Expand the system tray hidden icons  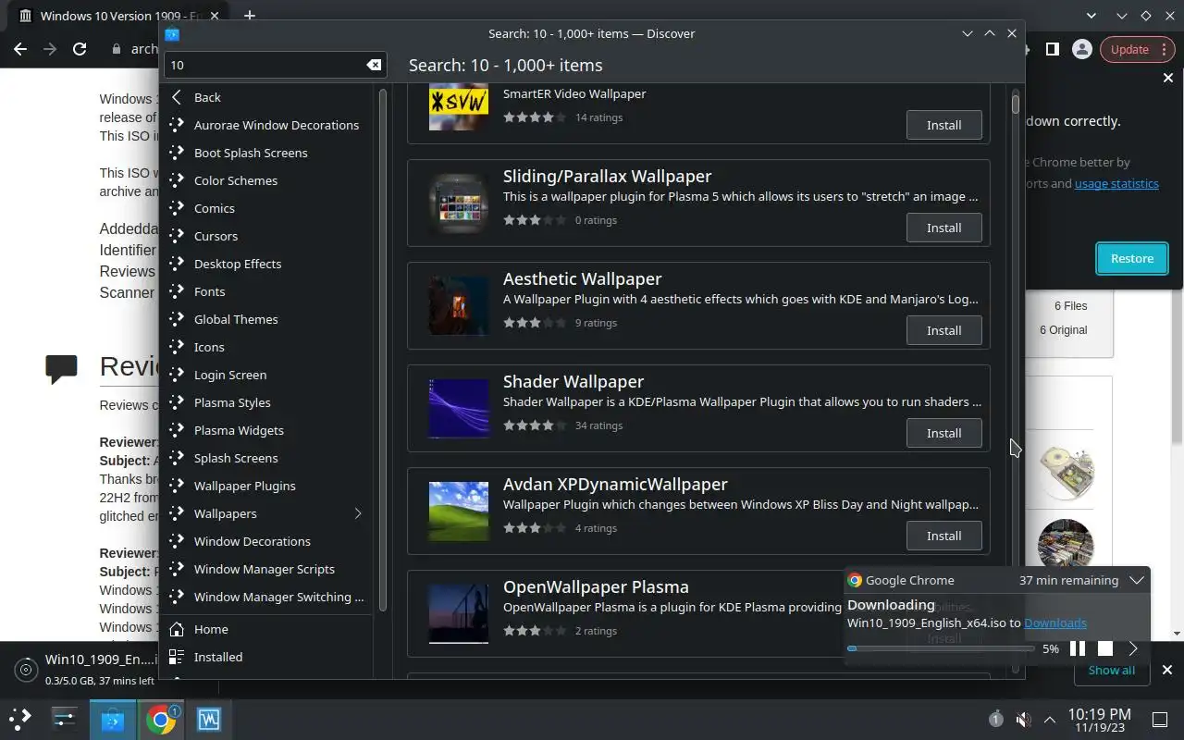(x=1049, y=720)
